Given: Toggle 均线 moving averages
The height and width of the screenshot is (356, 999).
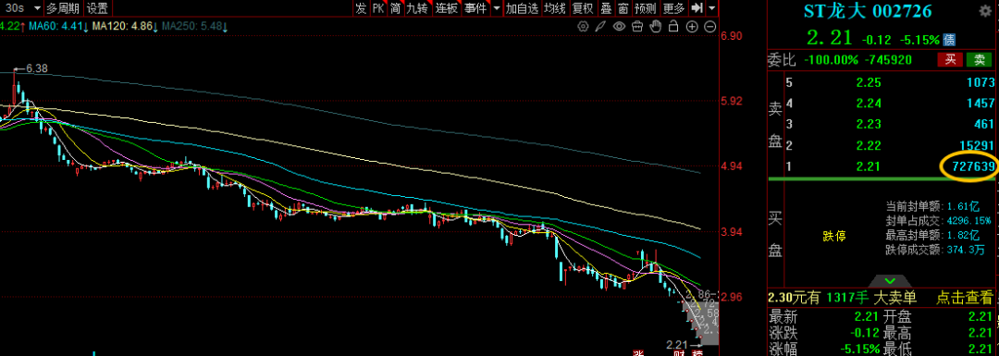Looking at the screenshot, I should pos(555,8).
